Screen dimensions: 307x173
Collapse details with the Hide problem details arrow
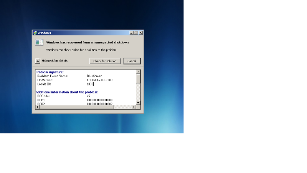(x=38, y=61)
